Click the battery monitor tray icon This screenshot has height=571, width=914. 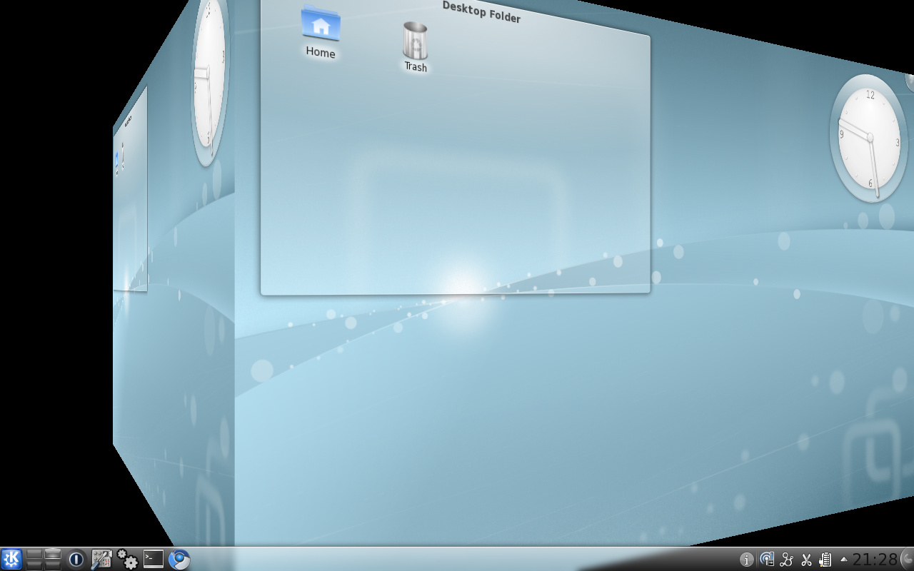point(825,560)
